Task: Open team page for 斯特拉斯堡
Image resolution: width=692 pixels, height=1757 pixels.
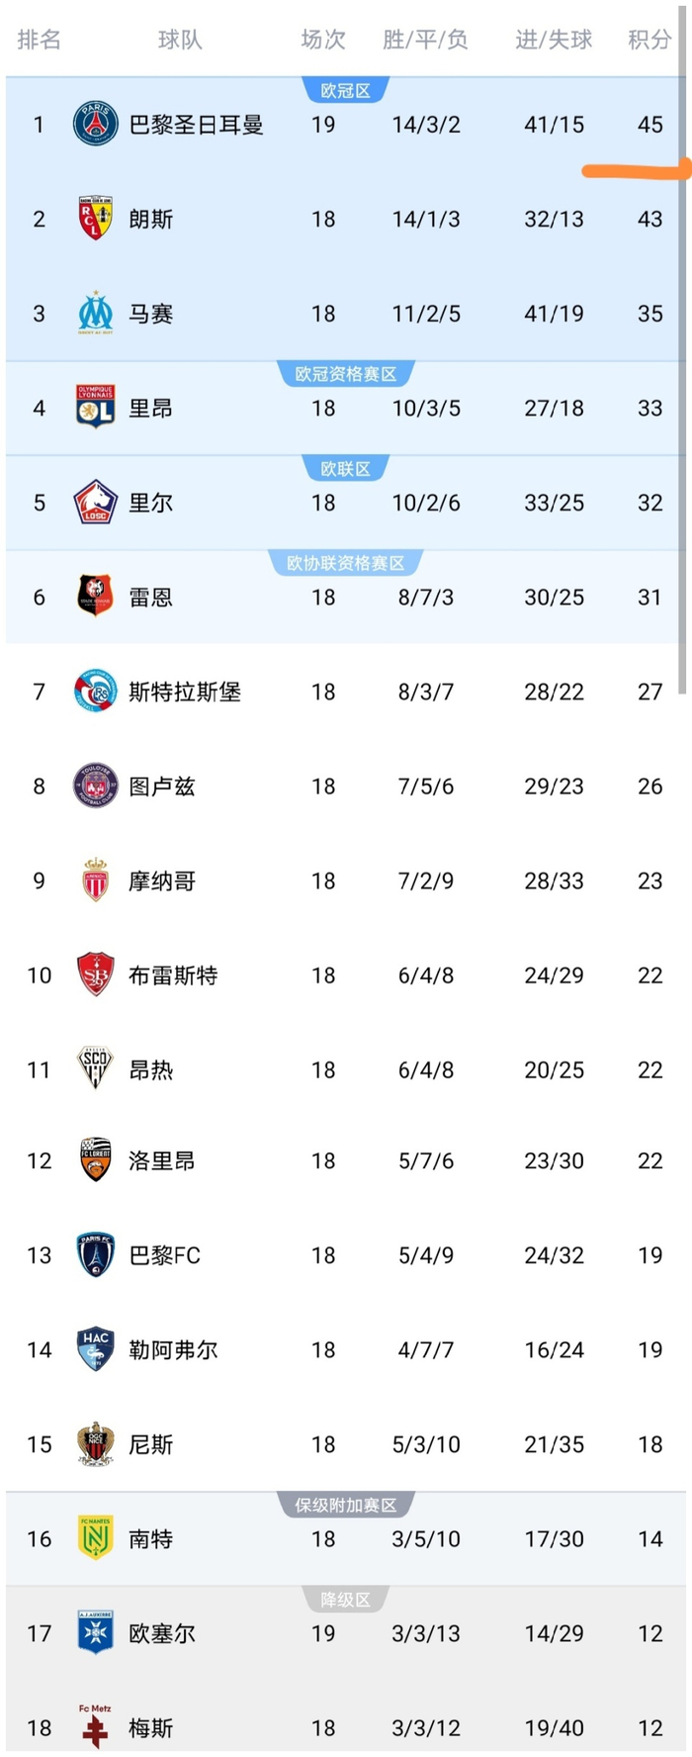Action: [x=185, y=692]
